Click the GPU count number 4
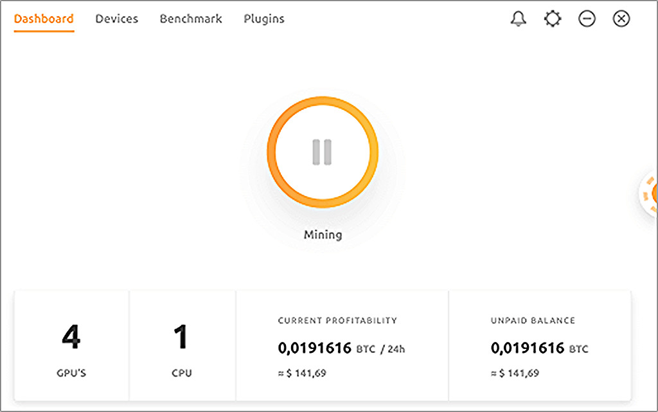658x412 pixels. click(x=71, y=338)
